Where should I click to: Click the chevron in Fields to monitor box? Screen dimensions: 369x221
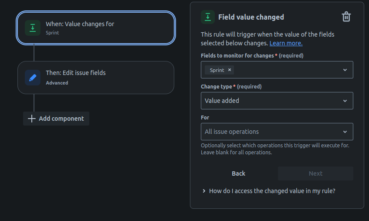[x=345, y=70]
